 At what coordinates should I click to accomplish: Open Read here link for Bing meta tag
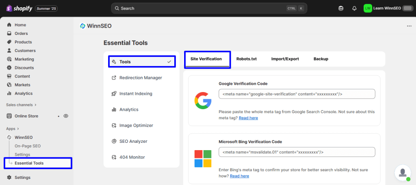(239, 176)
